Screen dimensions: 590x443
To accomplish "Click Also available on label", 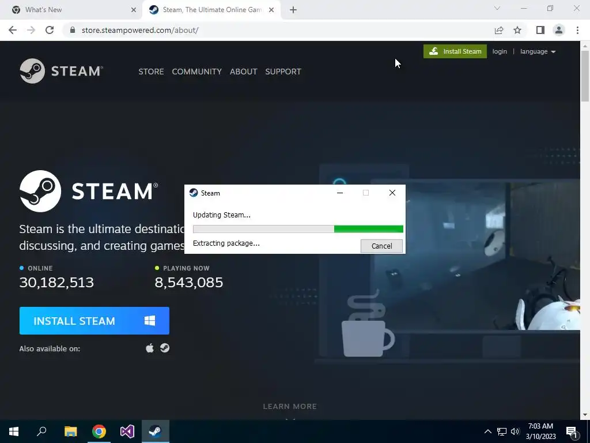I will pyautogui.click(x=50, y=348).
